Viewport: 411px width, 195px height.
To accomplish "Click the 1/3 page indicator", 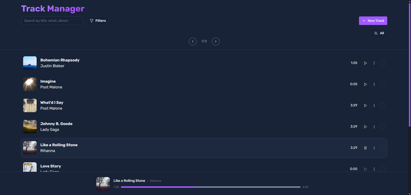I will click(x=204, y=41).
